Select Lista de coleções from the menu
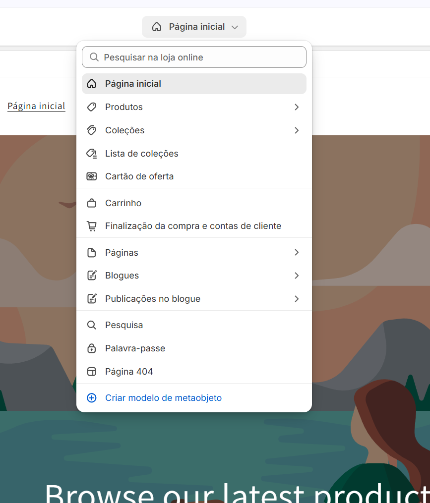 [x=141, y=154]
